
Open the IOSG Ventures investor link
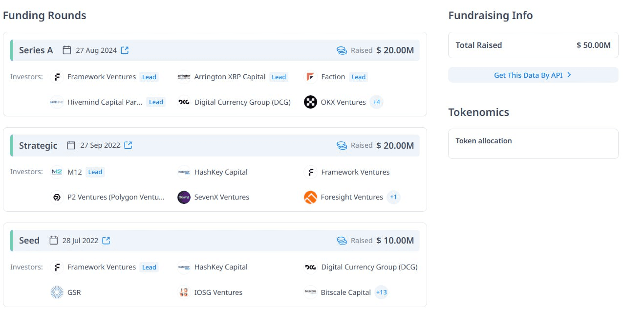click(x=218, y=292)
